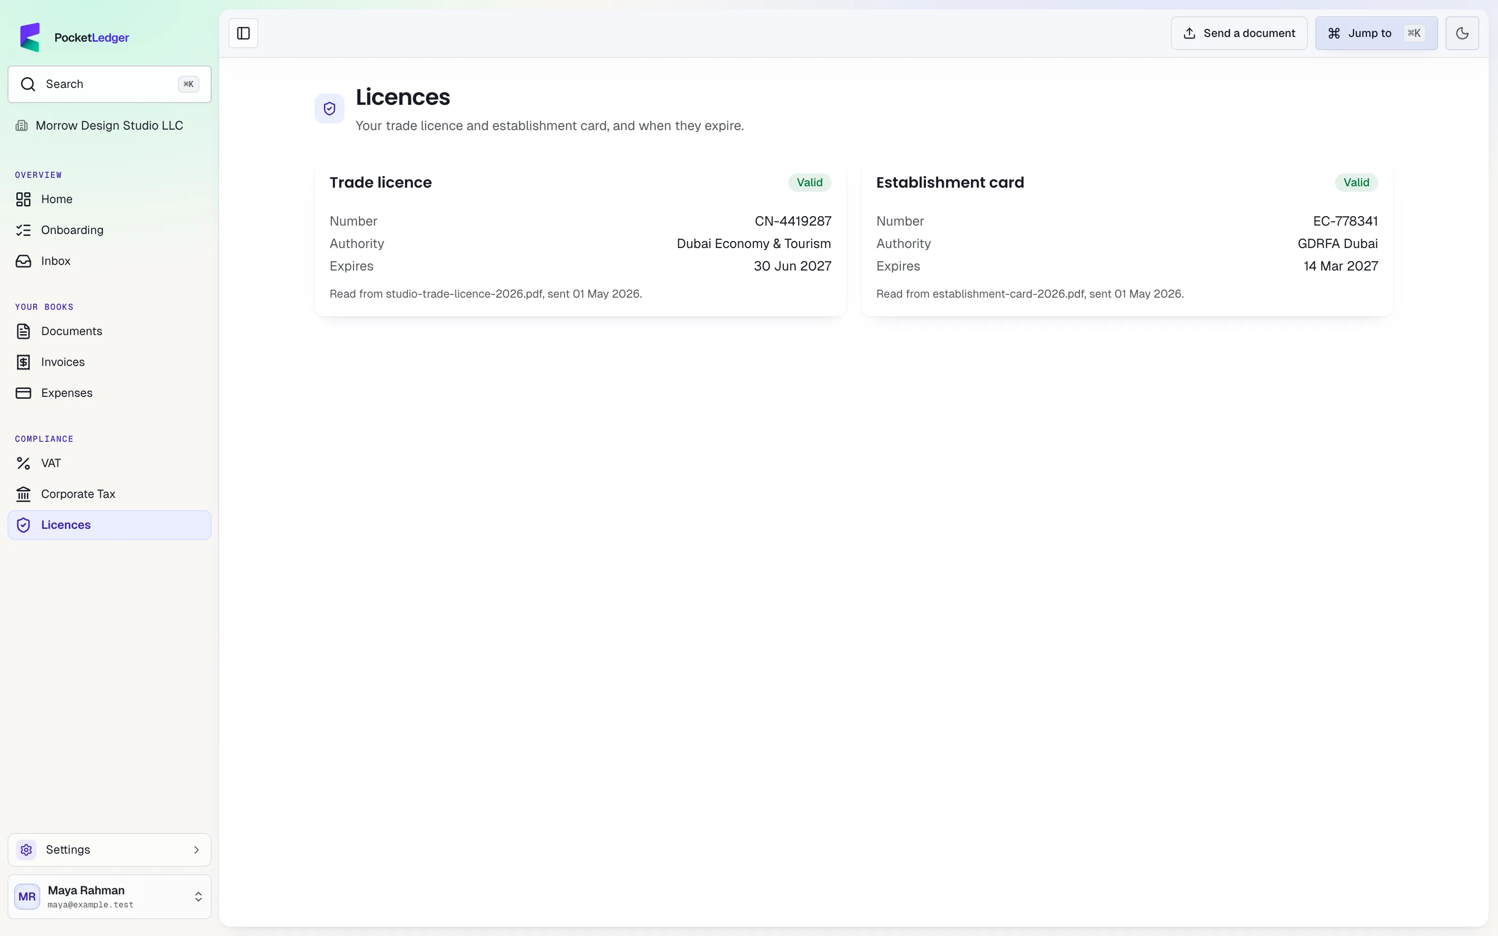This screenshot has width=1498, height=936.
Task: Open the Invoices section
Action: (x=110, y=362)
